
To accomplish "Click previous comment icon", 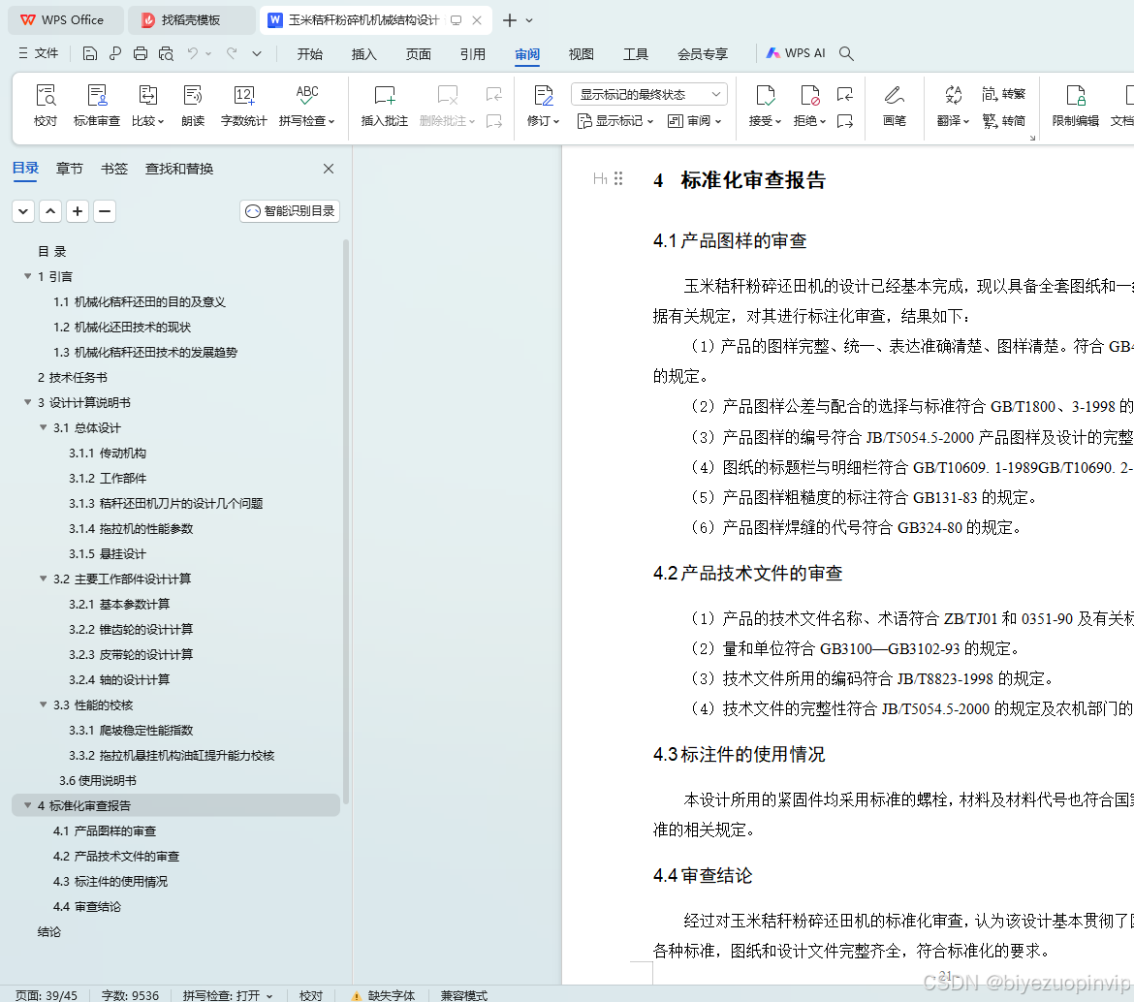I will [494, 94].
